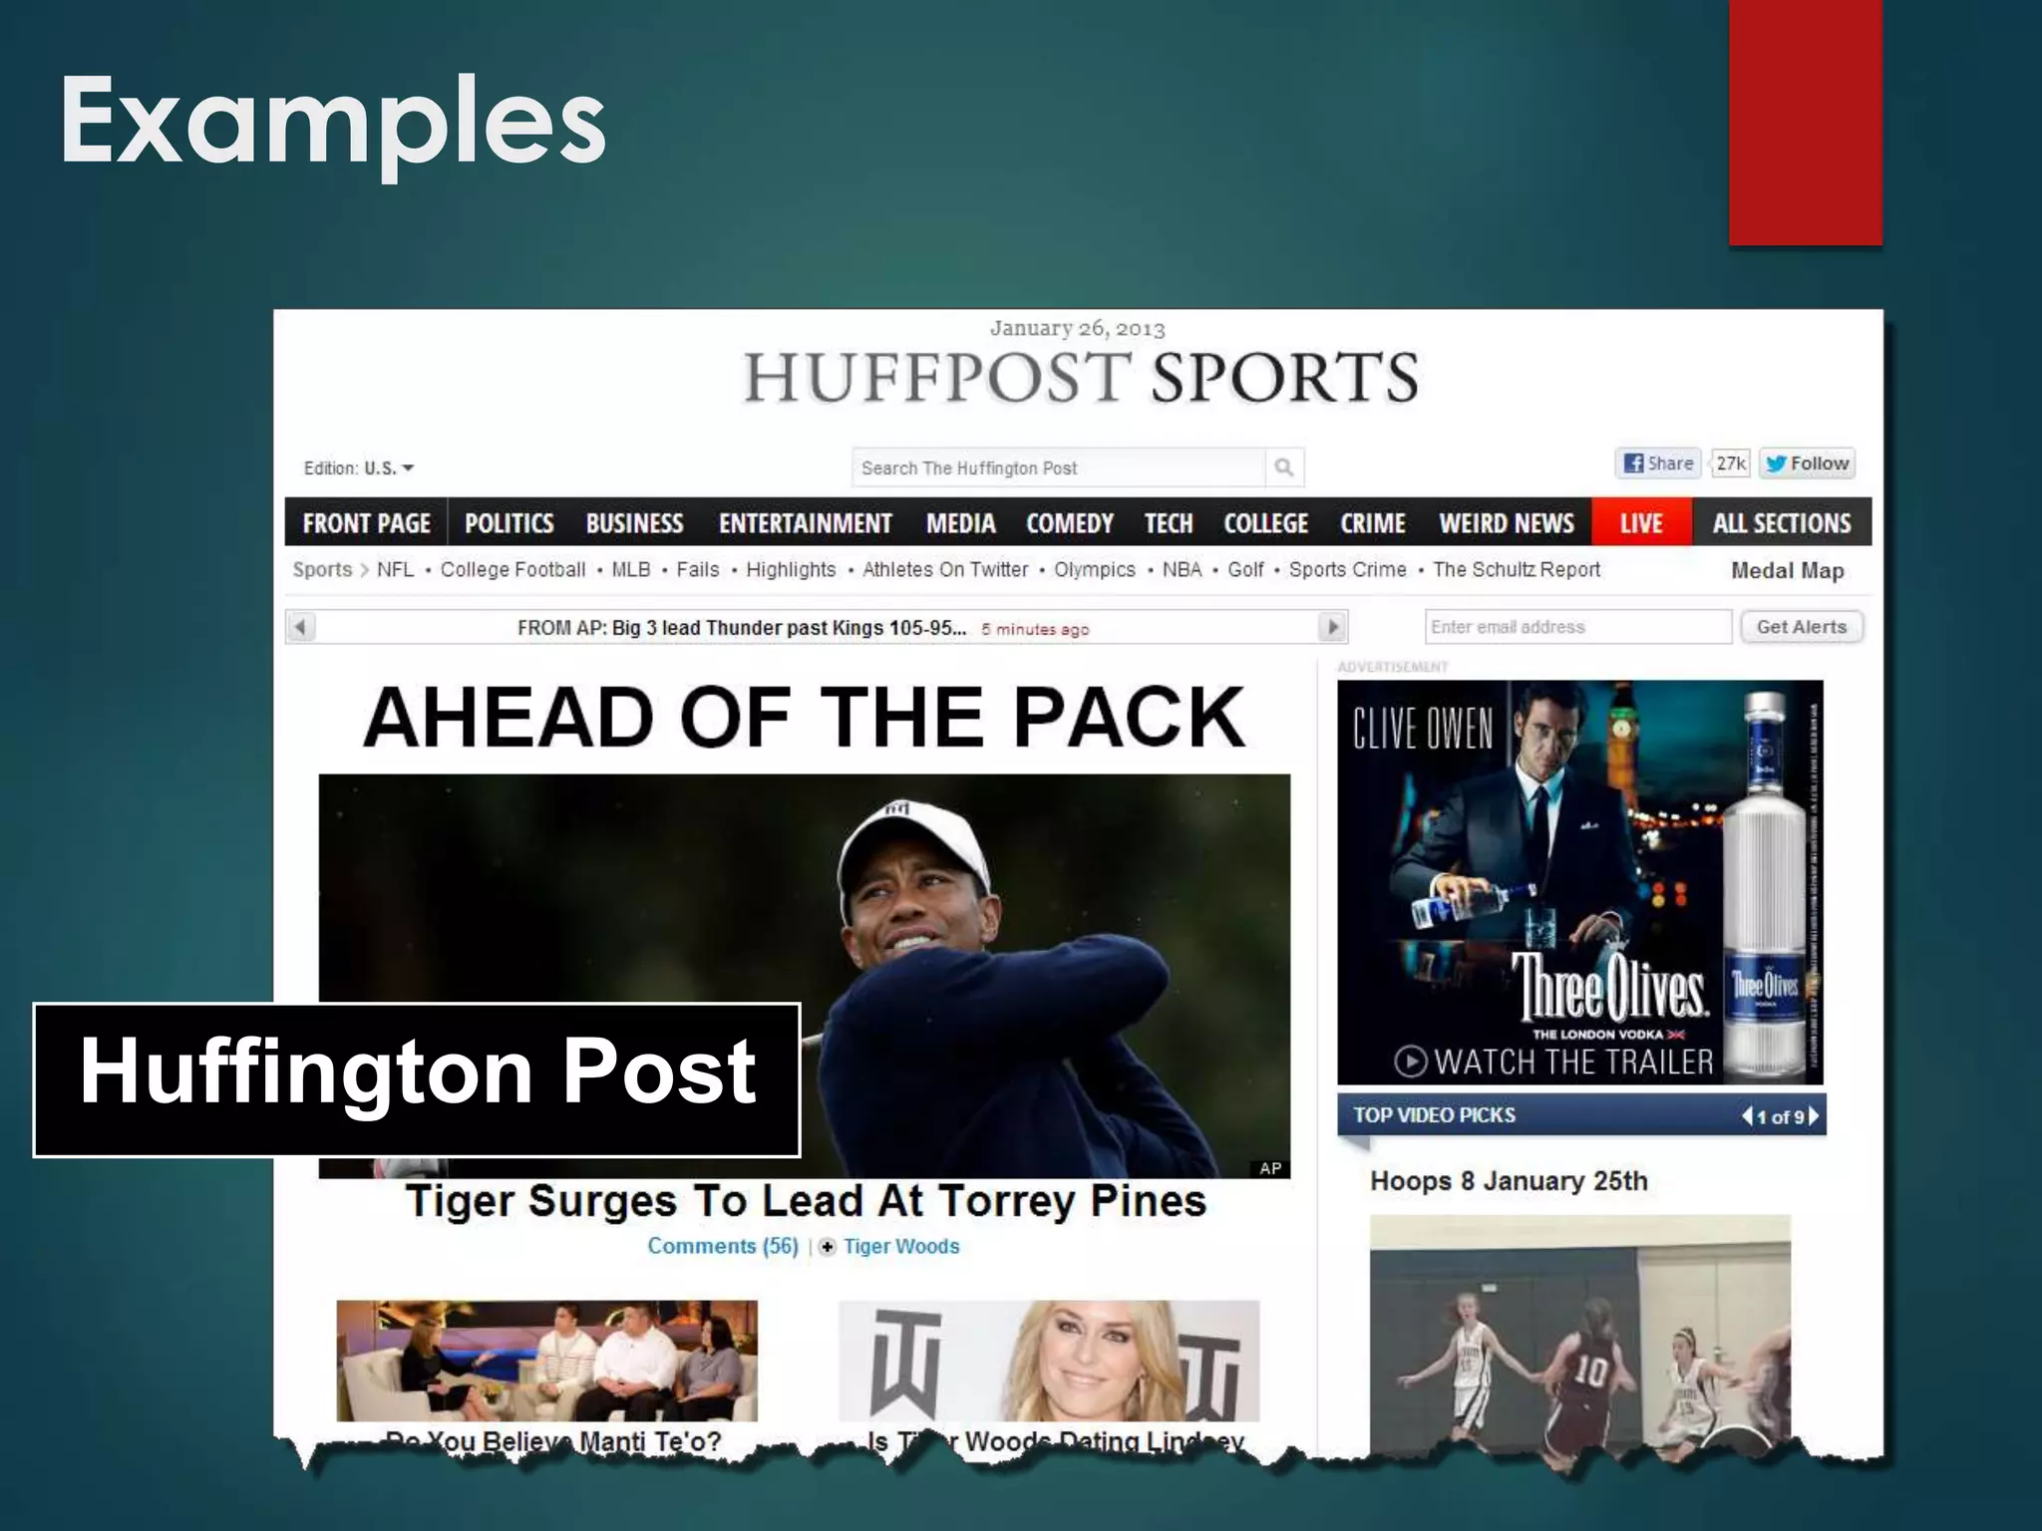2042x1531 pixels.
Task: Click the Facebook Share button
Action: 1657,463
